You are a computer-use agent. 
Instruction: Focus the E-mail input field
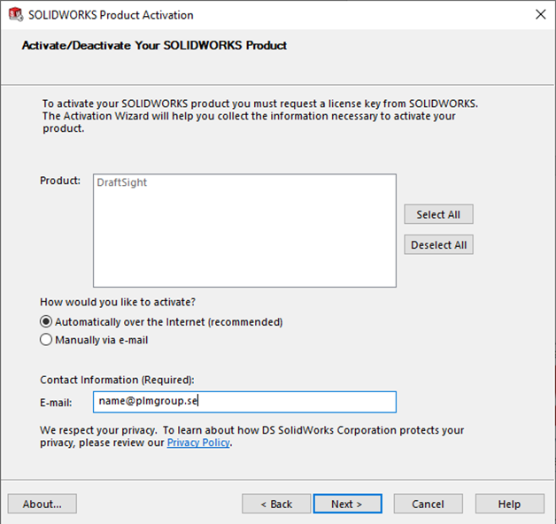[x=244, y=402]
